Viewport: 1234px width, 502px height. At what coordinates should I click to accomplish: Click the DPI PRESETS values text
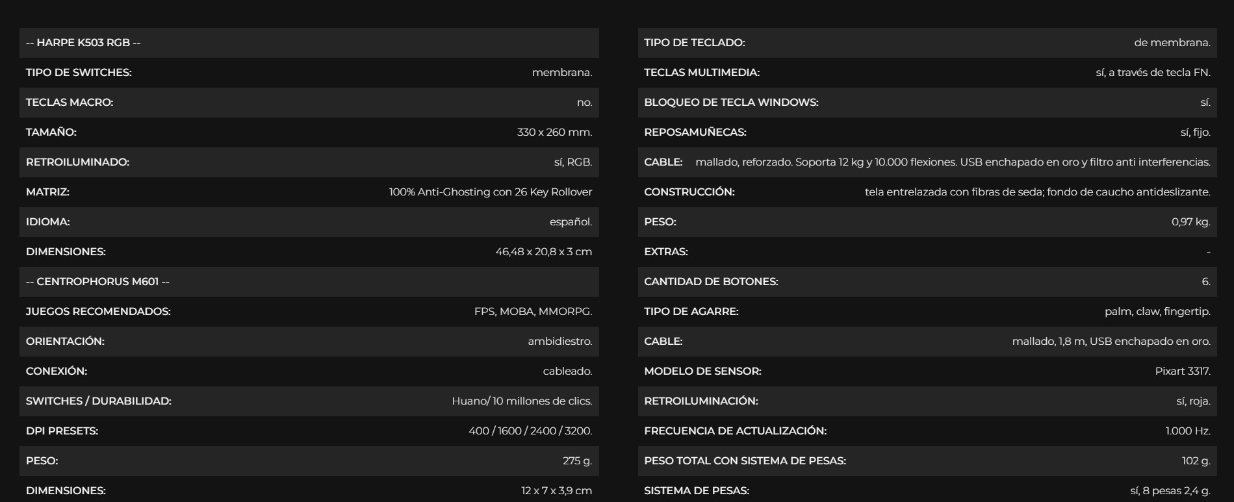click(530, 431)
